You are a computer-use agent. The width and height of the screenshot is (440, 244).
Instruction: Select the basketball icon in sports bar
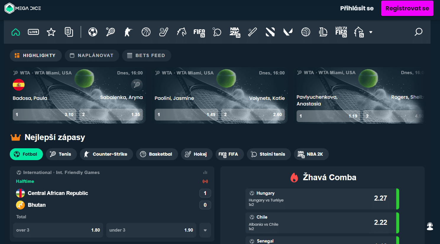click(146, 32)
